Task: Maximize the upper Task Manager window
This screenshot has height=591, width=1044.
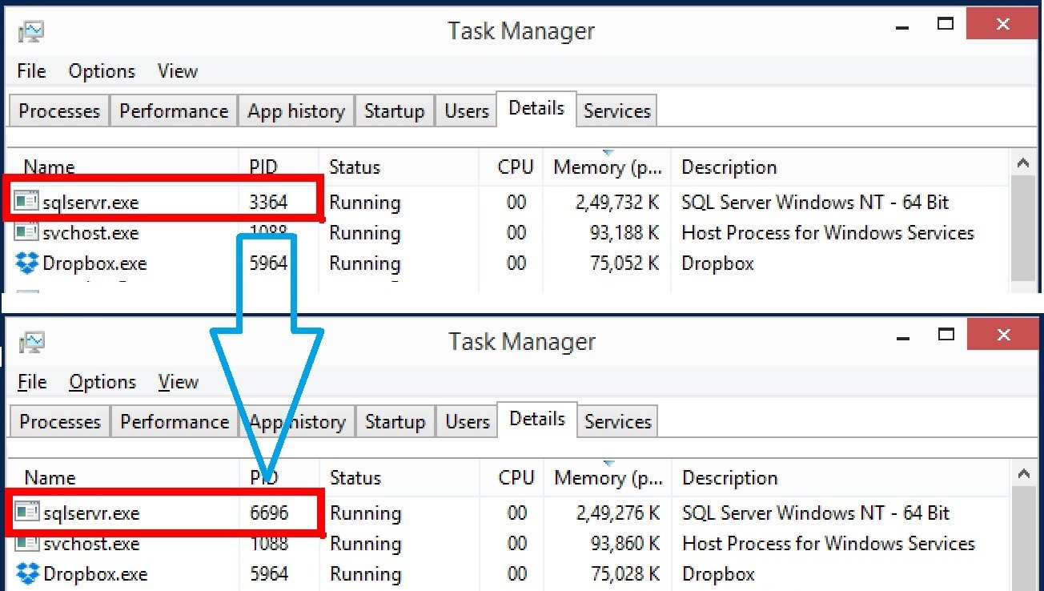Action: 945,24
